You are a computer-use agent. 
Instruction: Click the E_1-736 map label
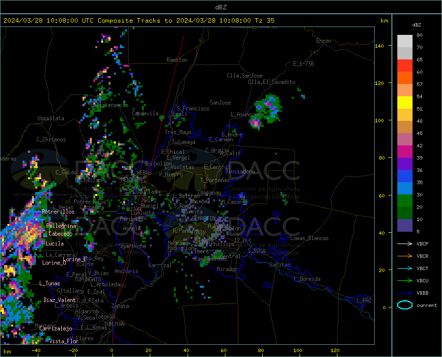304,64
